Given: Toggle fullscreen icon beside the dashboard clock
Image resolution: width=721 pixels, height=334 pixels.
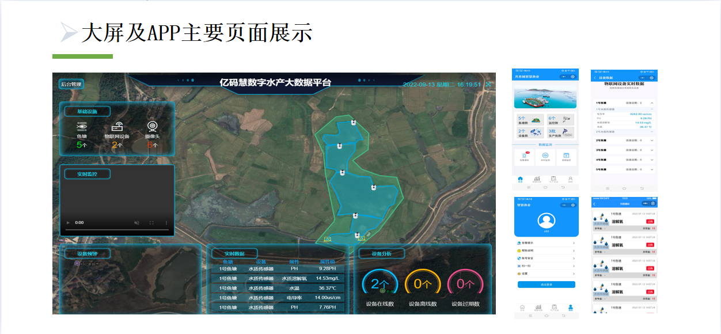Looking at the screenshot, I should click(488, 85).
